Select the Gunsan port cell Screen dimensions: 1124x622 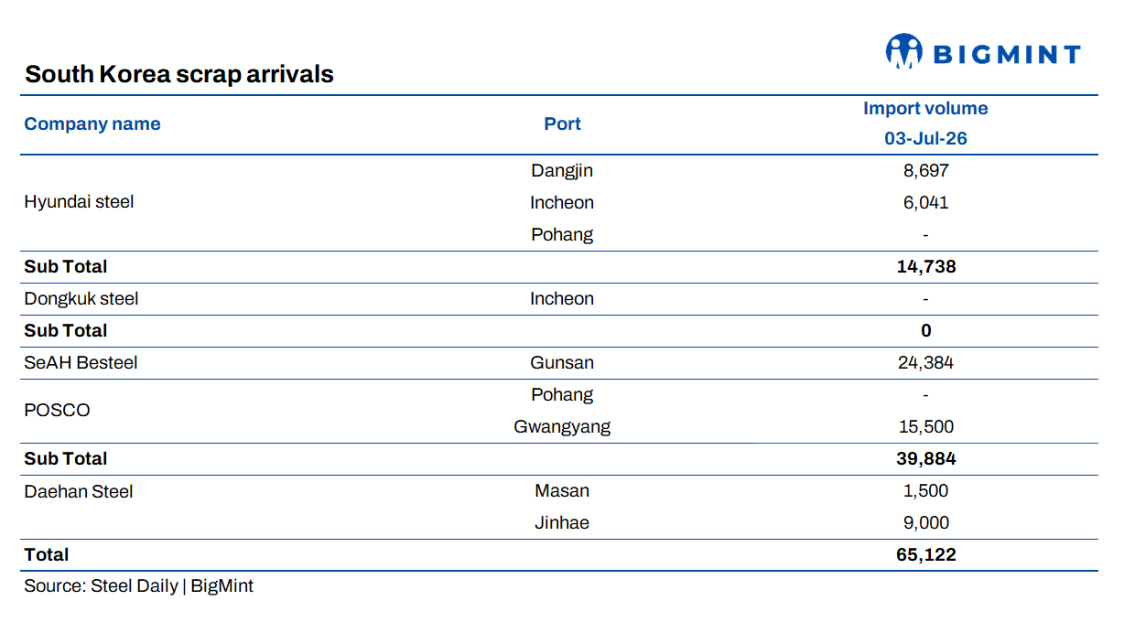562,363
